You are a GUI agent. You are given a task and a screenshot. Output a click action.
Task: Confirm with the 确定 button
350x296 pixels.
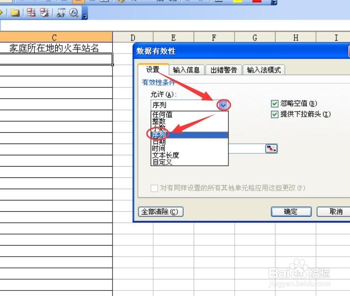291,212
